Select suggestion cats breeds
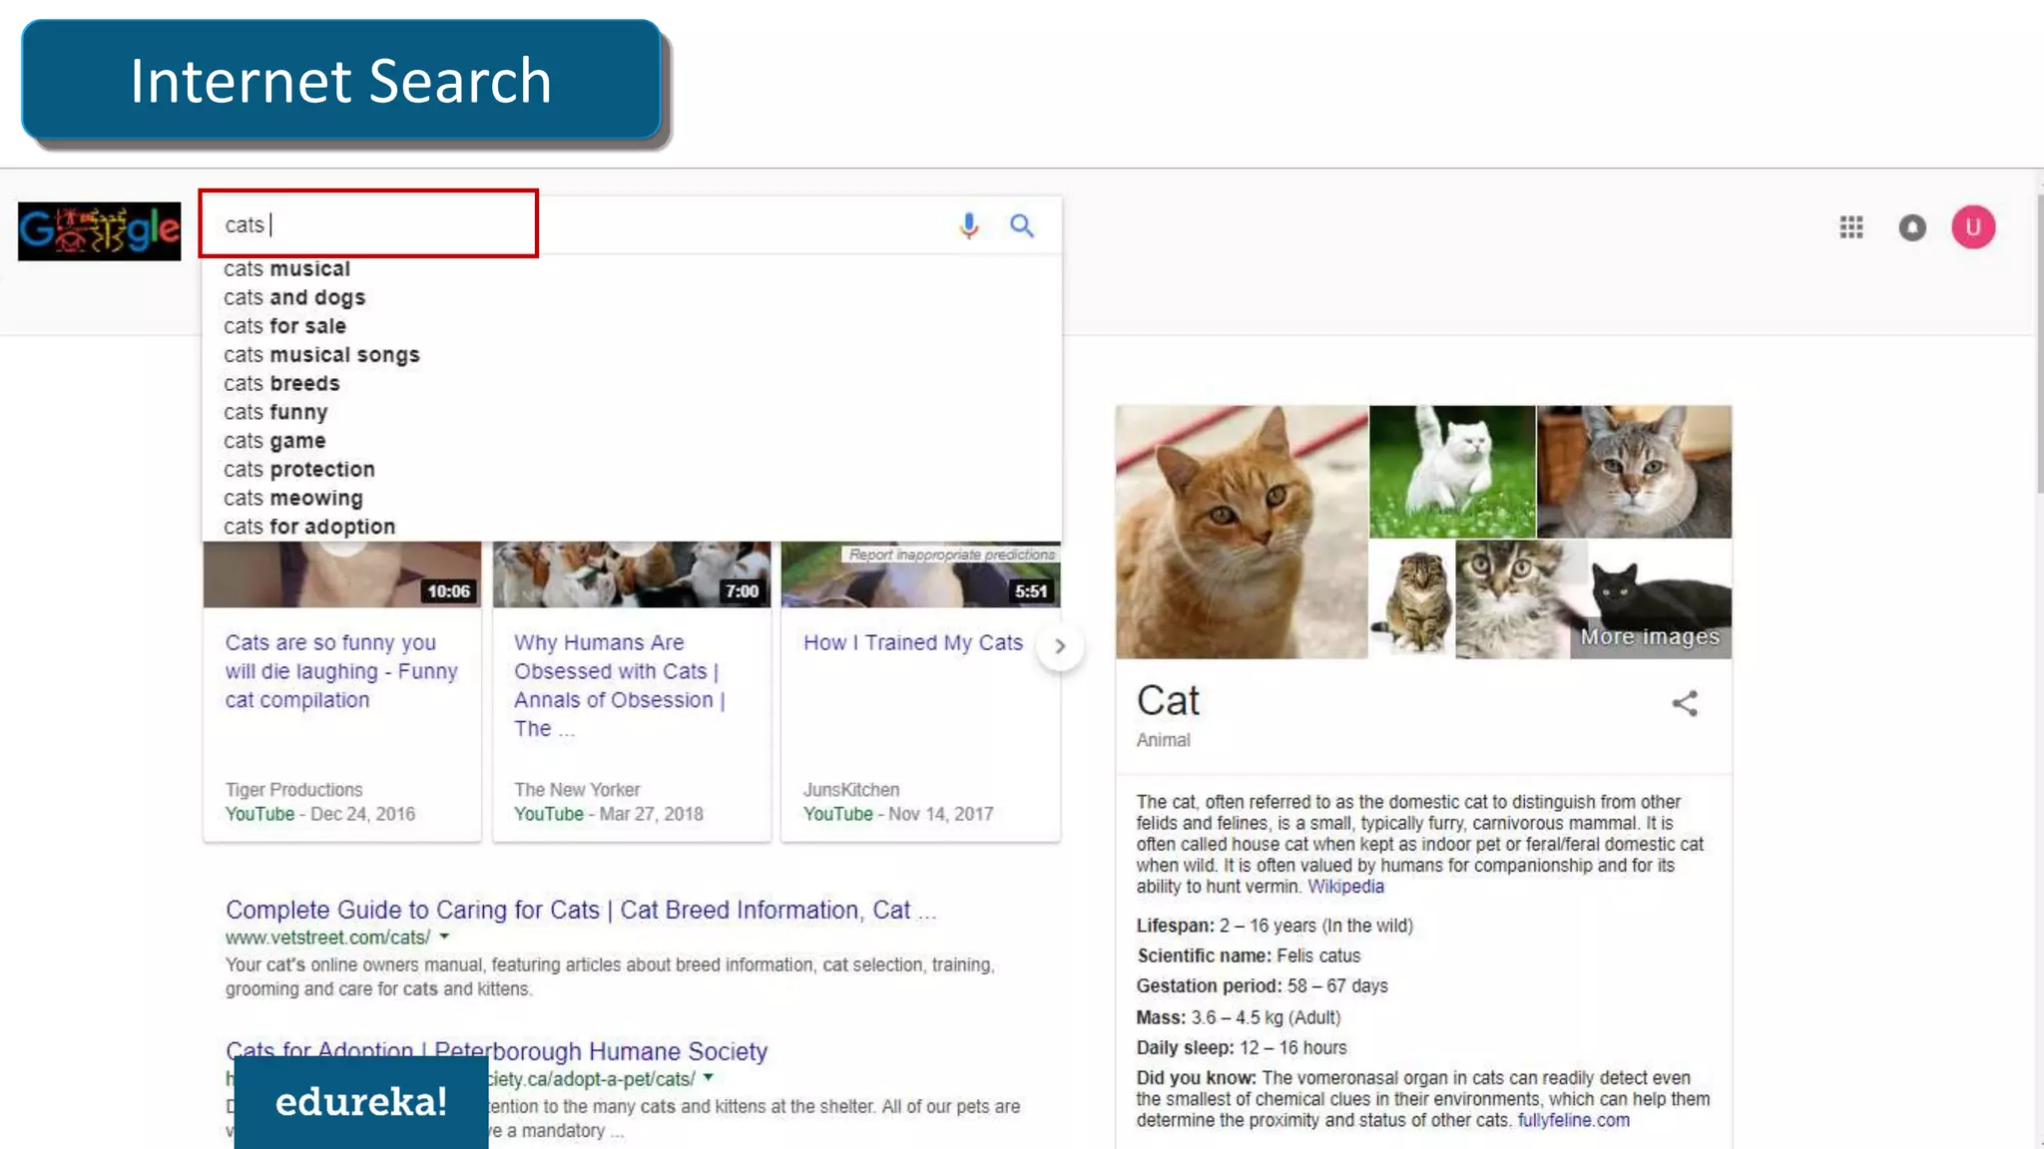 [281, 384]
